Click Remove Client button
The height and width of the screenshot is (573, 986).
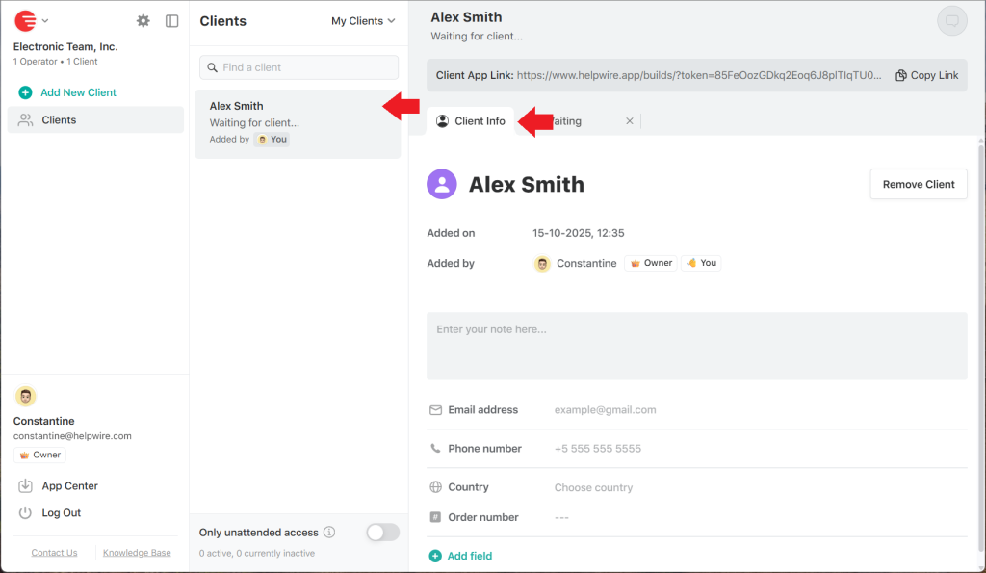(x=919, y=184)
